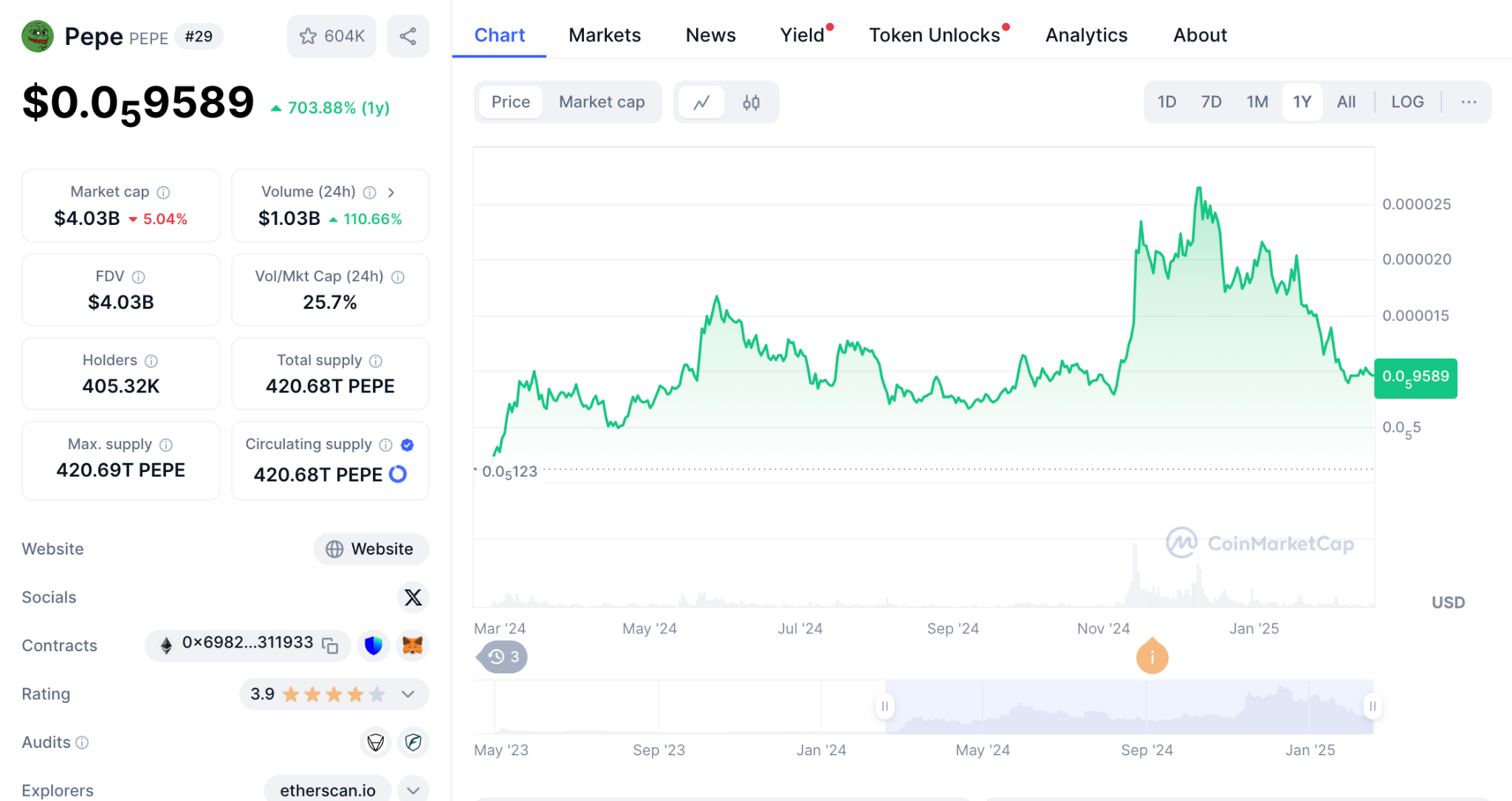1512x801 pixels.
Task: Copy contract address with copy icon
Action: pos(331,646)
